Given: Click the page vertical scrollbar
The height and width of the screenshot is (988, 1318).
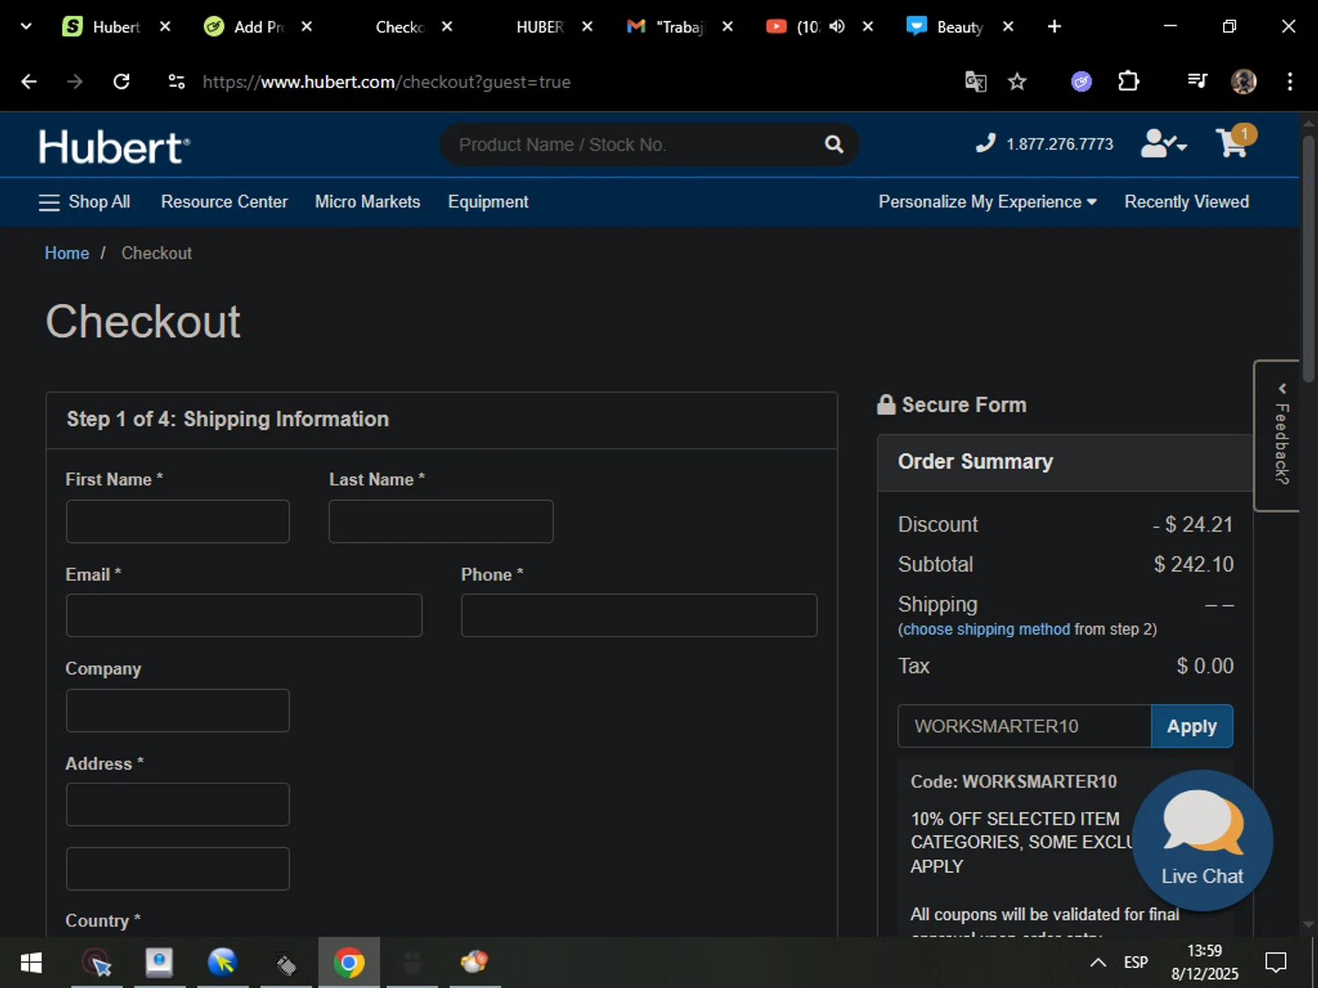Looking at the screenshot, I should tap(1308, 259).
